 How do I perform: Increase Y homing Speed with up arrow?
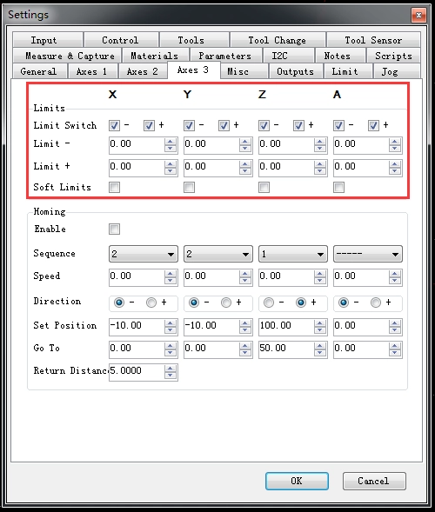click(245, 274)
